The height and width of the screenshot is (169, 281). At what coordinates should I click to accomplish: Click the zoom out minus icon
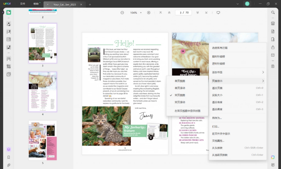point(122,13)
